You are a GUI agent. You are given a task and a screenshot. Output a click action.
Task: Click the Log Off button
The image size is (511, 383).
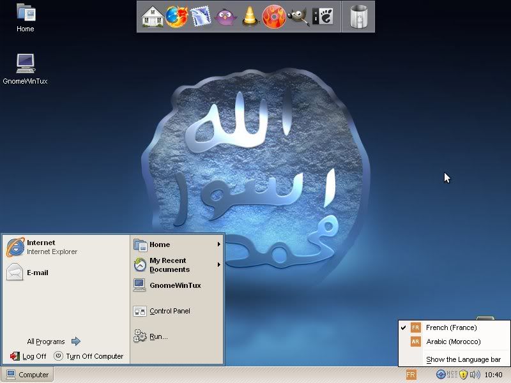pos(28,356)
